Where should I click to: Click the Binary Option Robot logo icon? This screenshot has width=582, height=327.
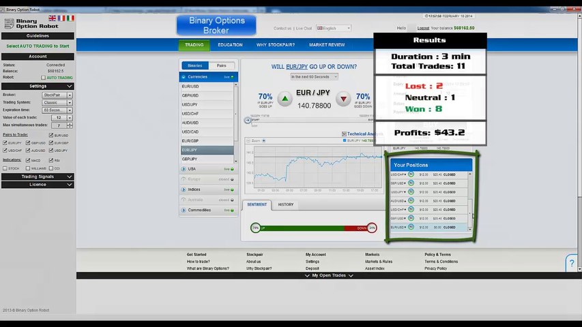pyautogui.click(x=9, y=23)
